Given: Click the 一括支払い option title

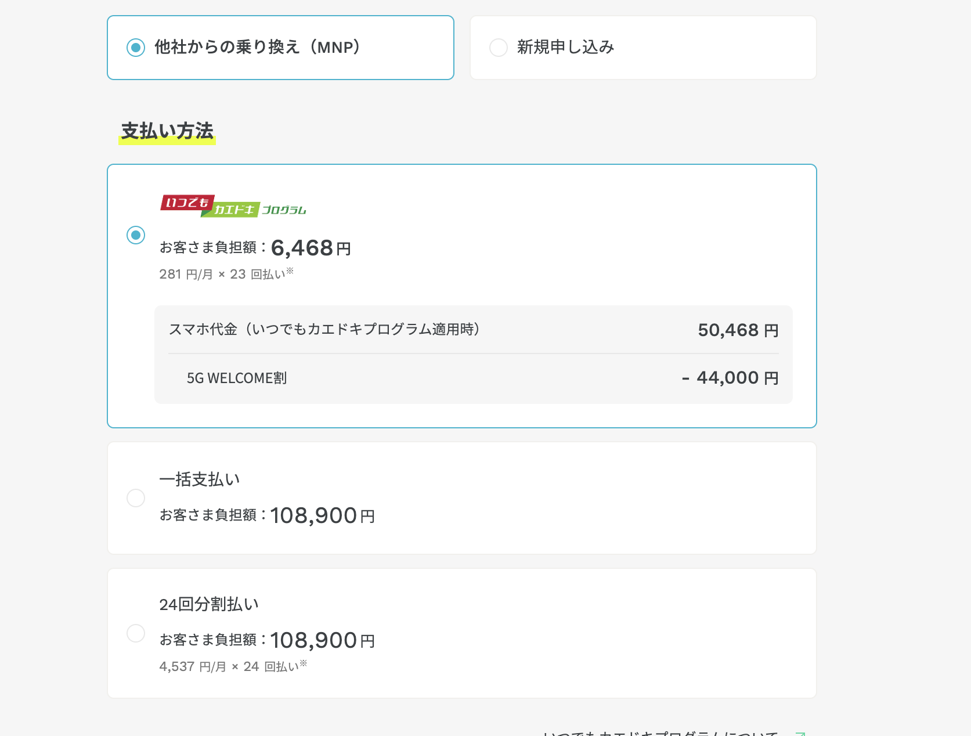Looking at the screenshot, I should (200, 479).
